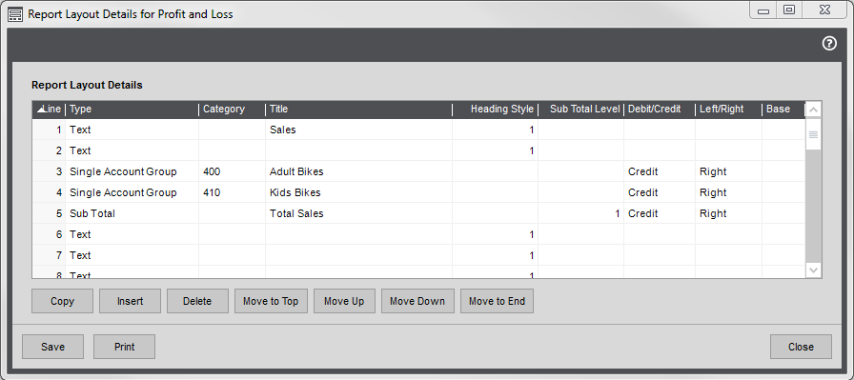
Task: Print the report layout details
Action: (x=125, y=347)
